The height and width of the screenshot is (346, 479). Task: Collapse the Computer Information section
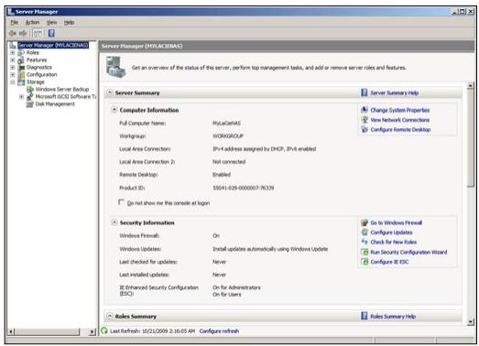[x=114, y=110]
